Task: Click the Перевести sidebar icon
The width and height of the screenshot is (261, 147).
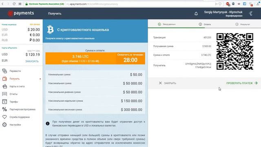Action: pos(4,71)
